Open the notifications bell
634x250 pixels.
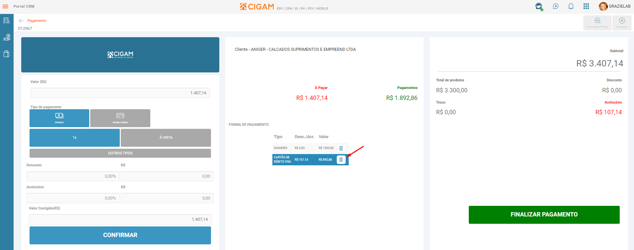click(x=571, y=6)
